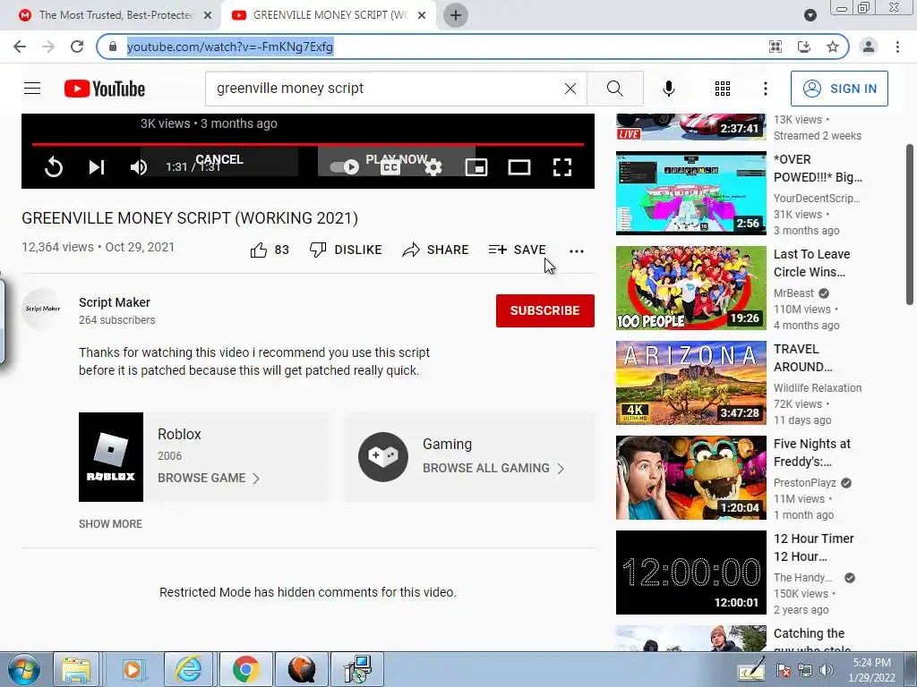Viewport: 917px width, 687px height.
Task: Click SIGN IN button
Action: [839, 89]
